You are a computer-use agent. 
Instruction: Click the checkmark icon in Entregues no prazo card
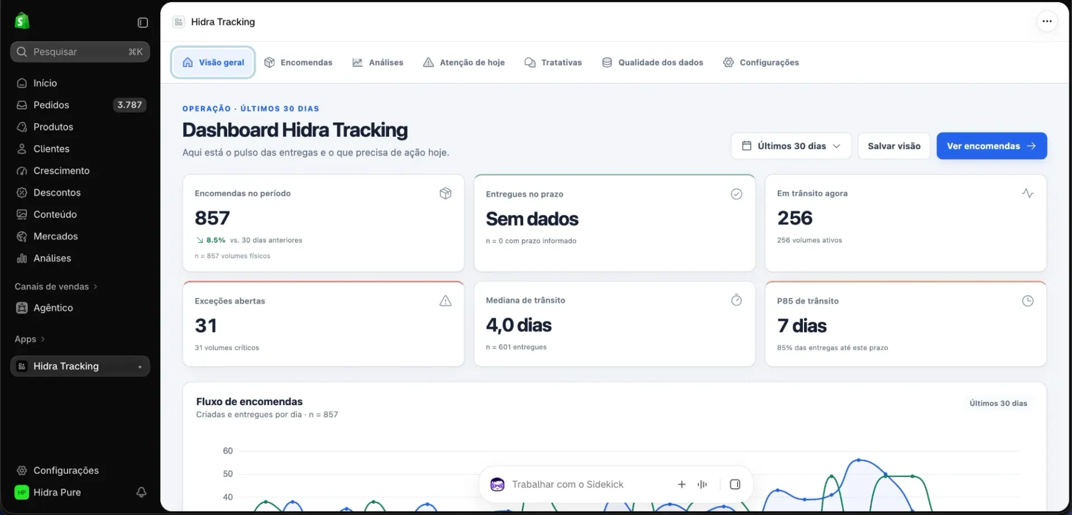coord(736,194)
